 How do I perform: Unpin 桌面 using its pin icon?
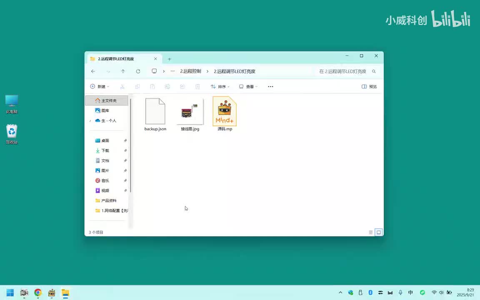pyautogui.click(x=125, y=140)
